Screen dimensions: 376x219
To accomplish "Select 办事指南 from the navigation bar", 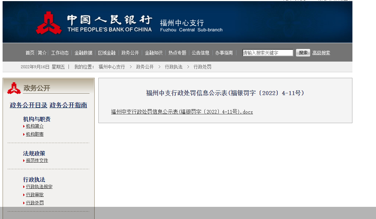I will point(224,52).
